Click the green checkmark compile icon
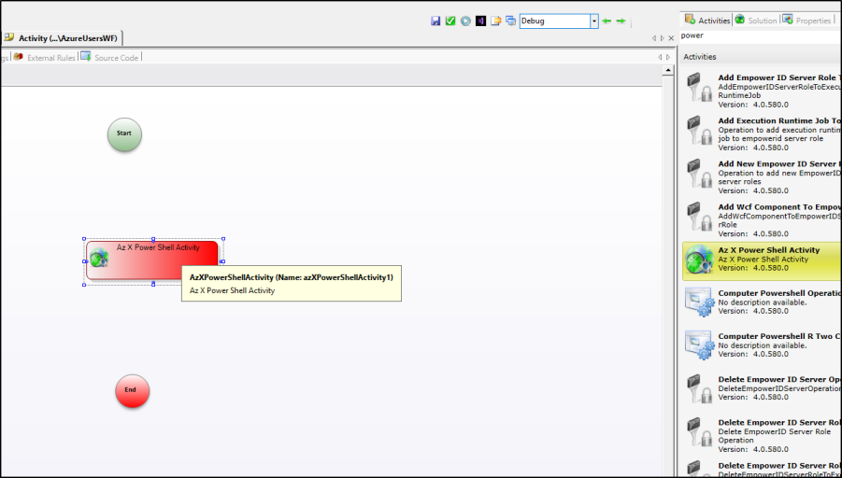This screenshot has height=478, width=842. pos(450,21)
